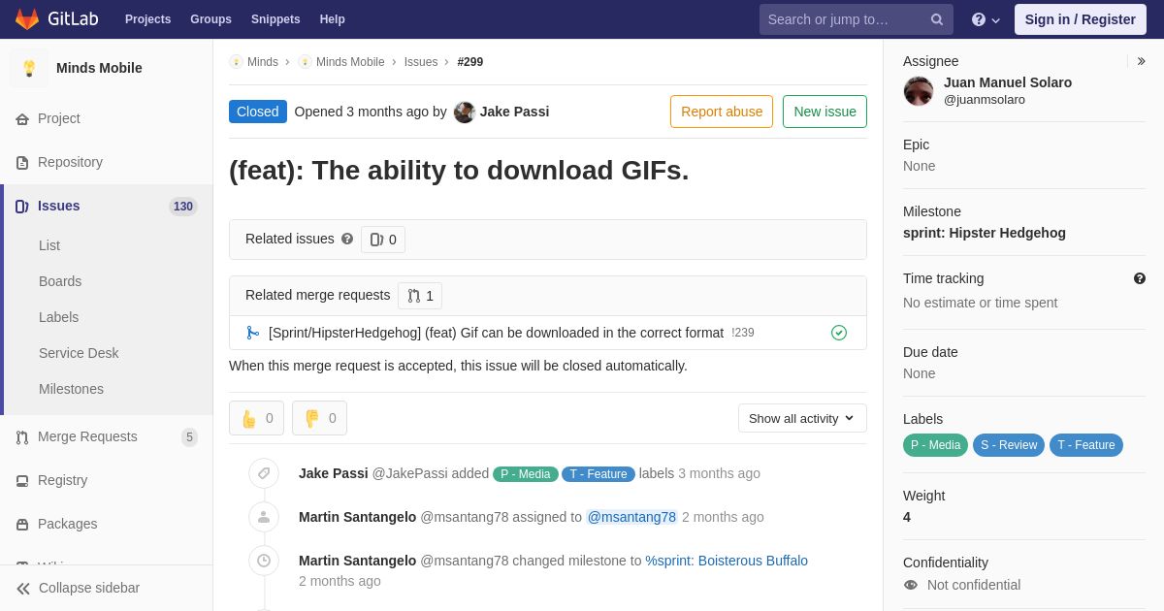
Task: Open sprint: Hipster Hedgehog milestone
Action: coord(985,233)
